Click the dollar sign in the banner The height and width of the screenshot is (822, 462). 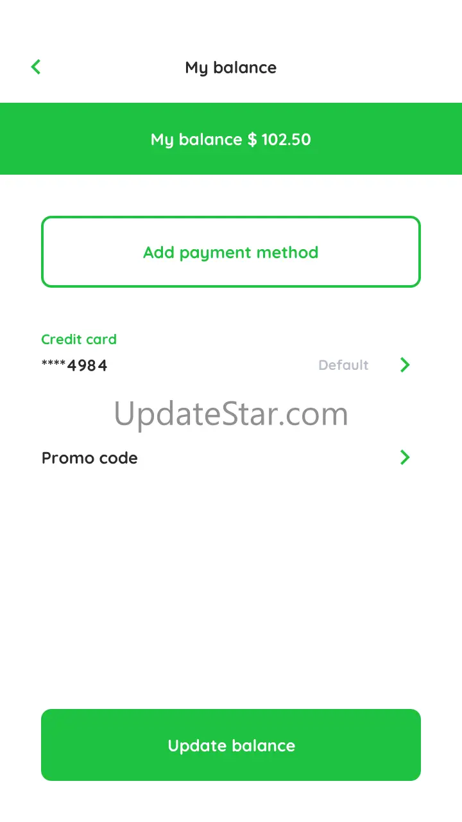pyautogui.click(x=252, y=139)
